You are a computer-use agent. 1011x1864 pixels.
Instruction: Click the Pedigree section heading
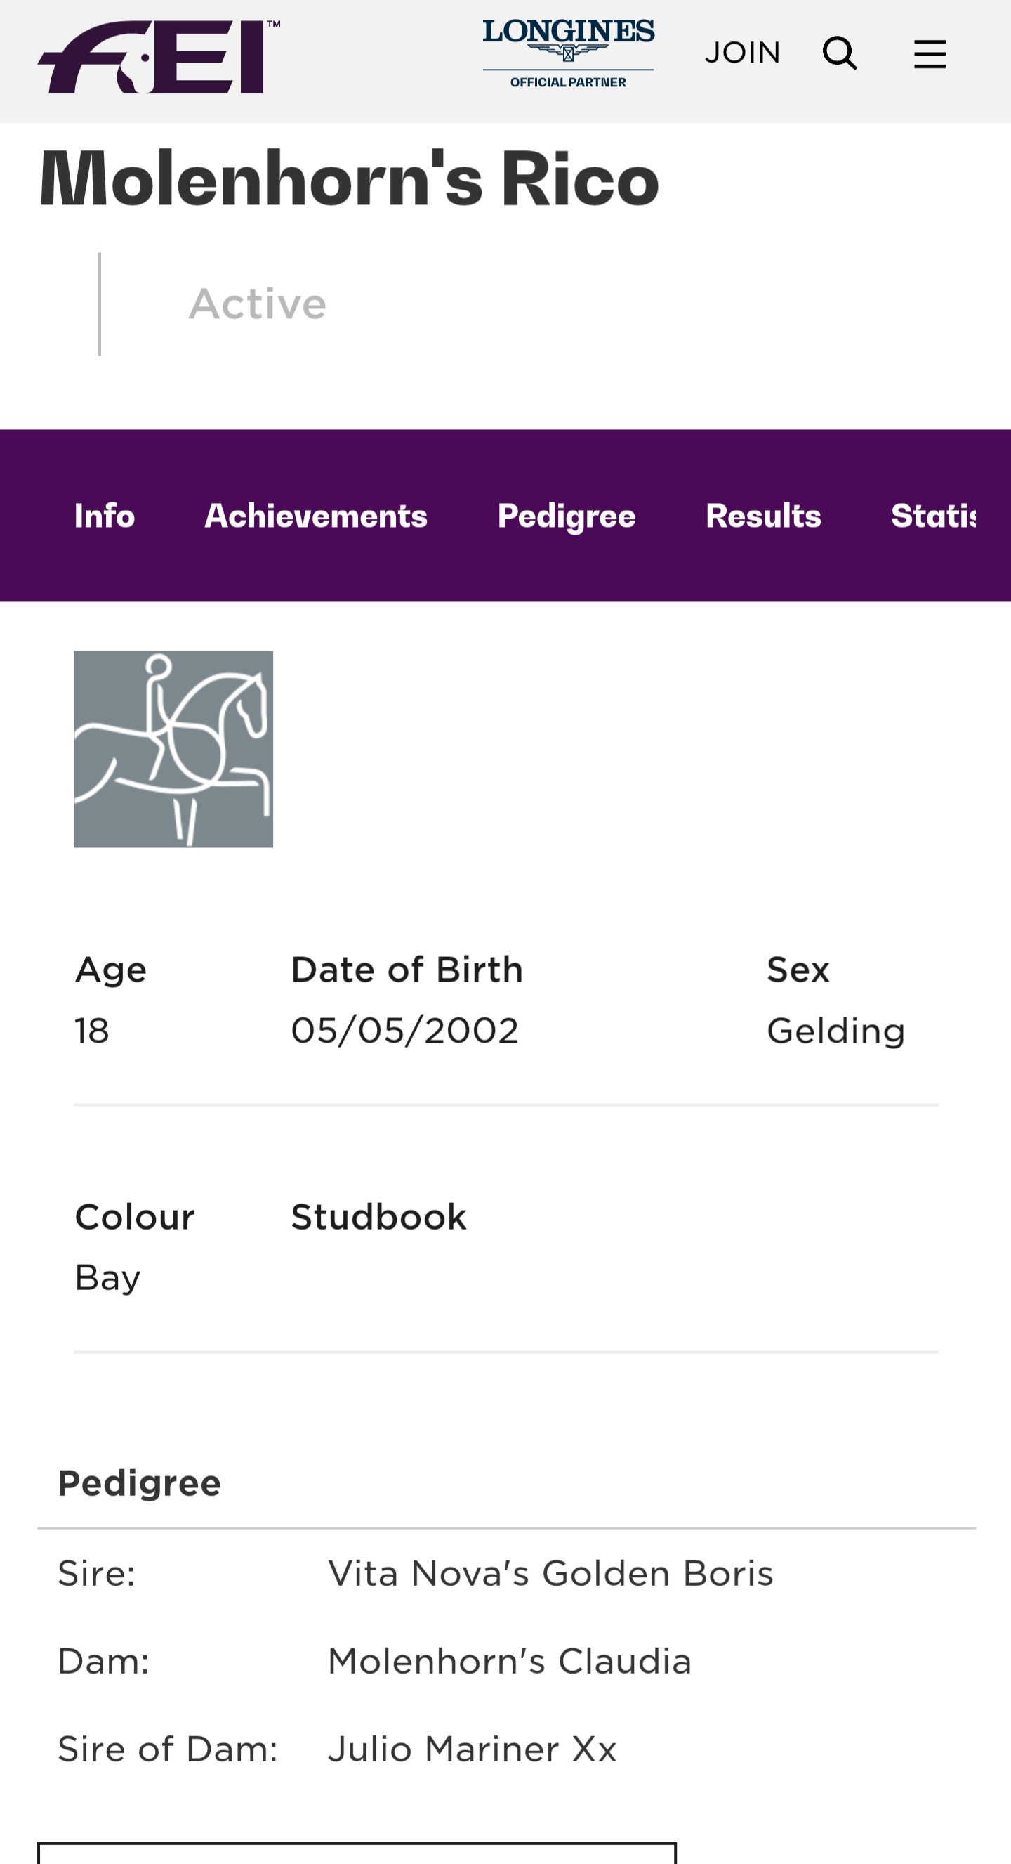pyautogui.click(x=139, y=1483)
